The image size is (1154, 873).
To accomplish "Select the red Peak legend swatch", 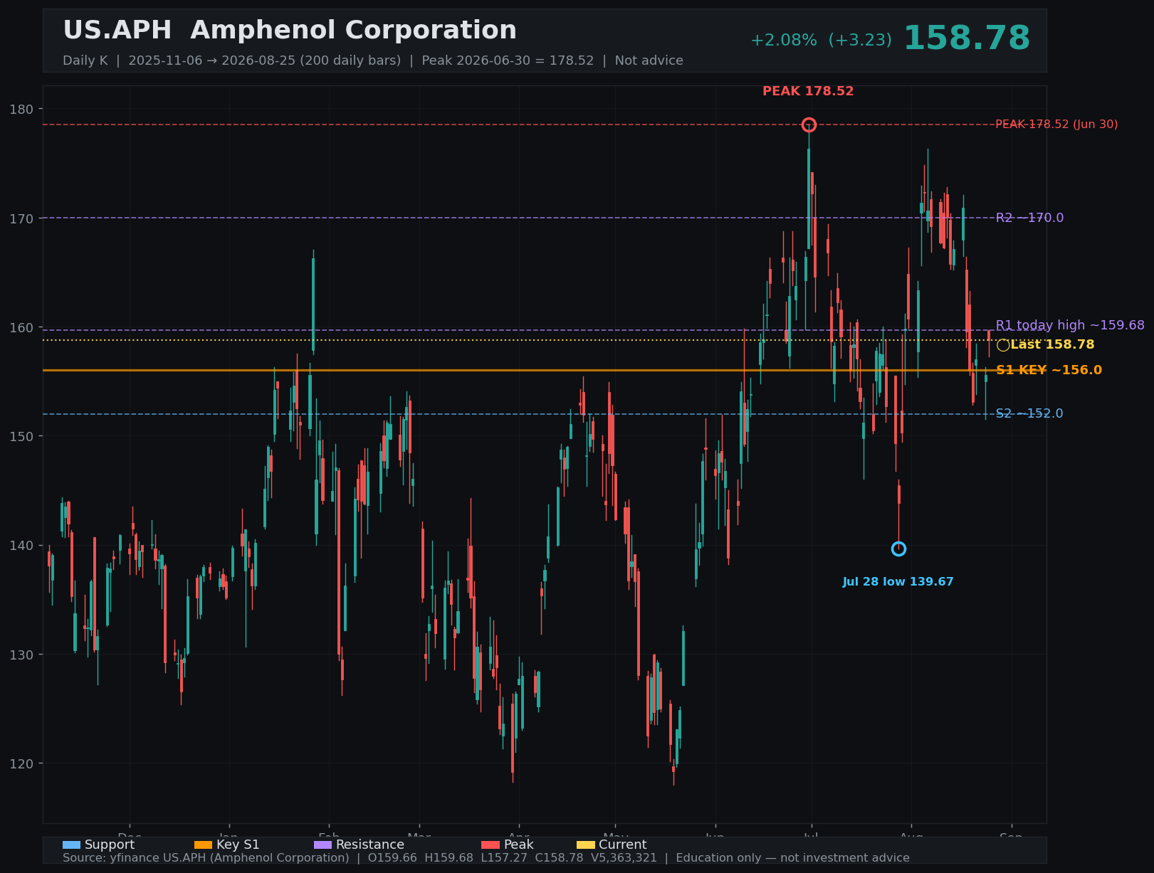I will [x=491, y=845].
